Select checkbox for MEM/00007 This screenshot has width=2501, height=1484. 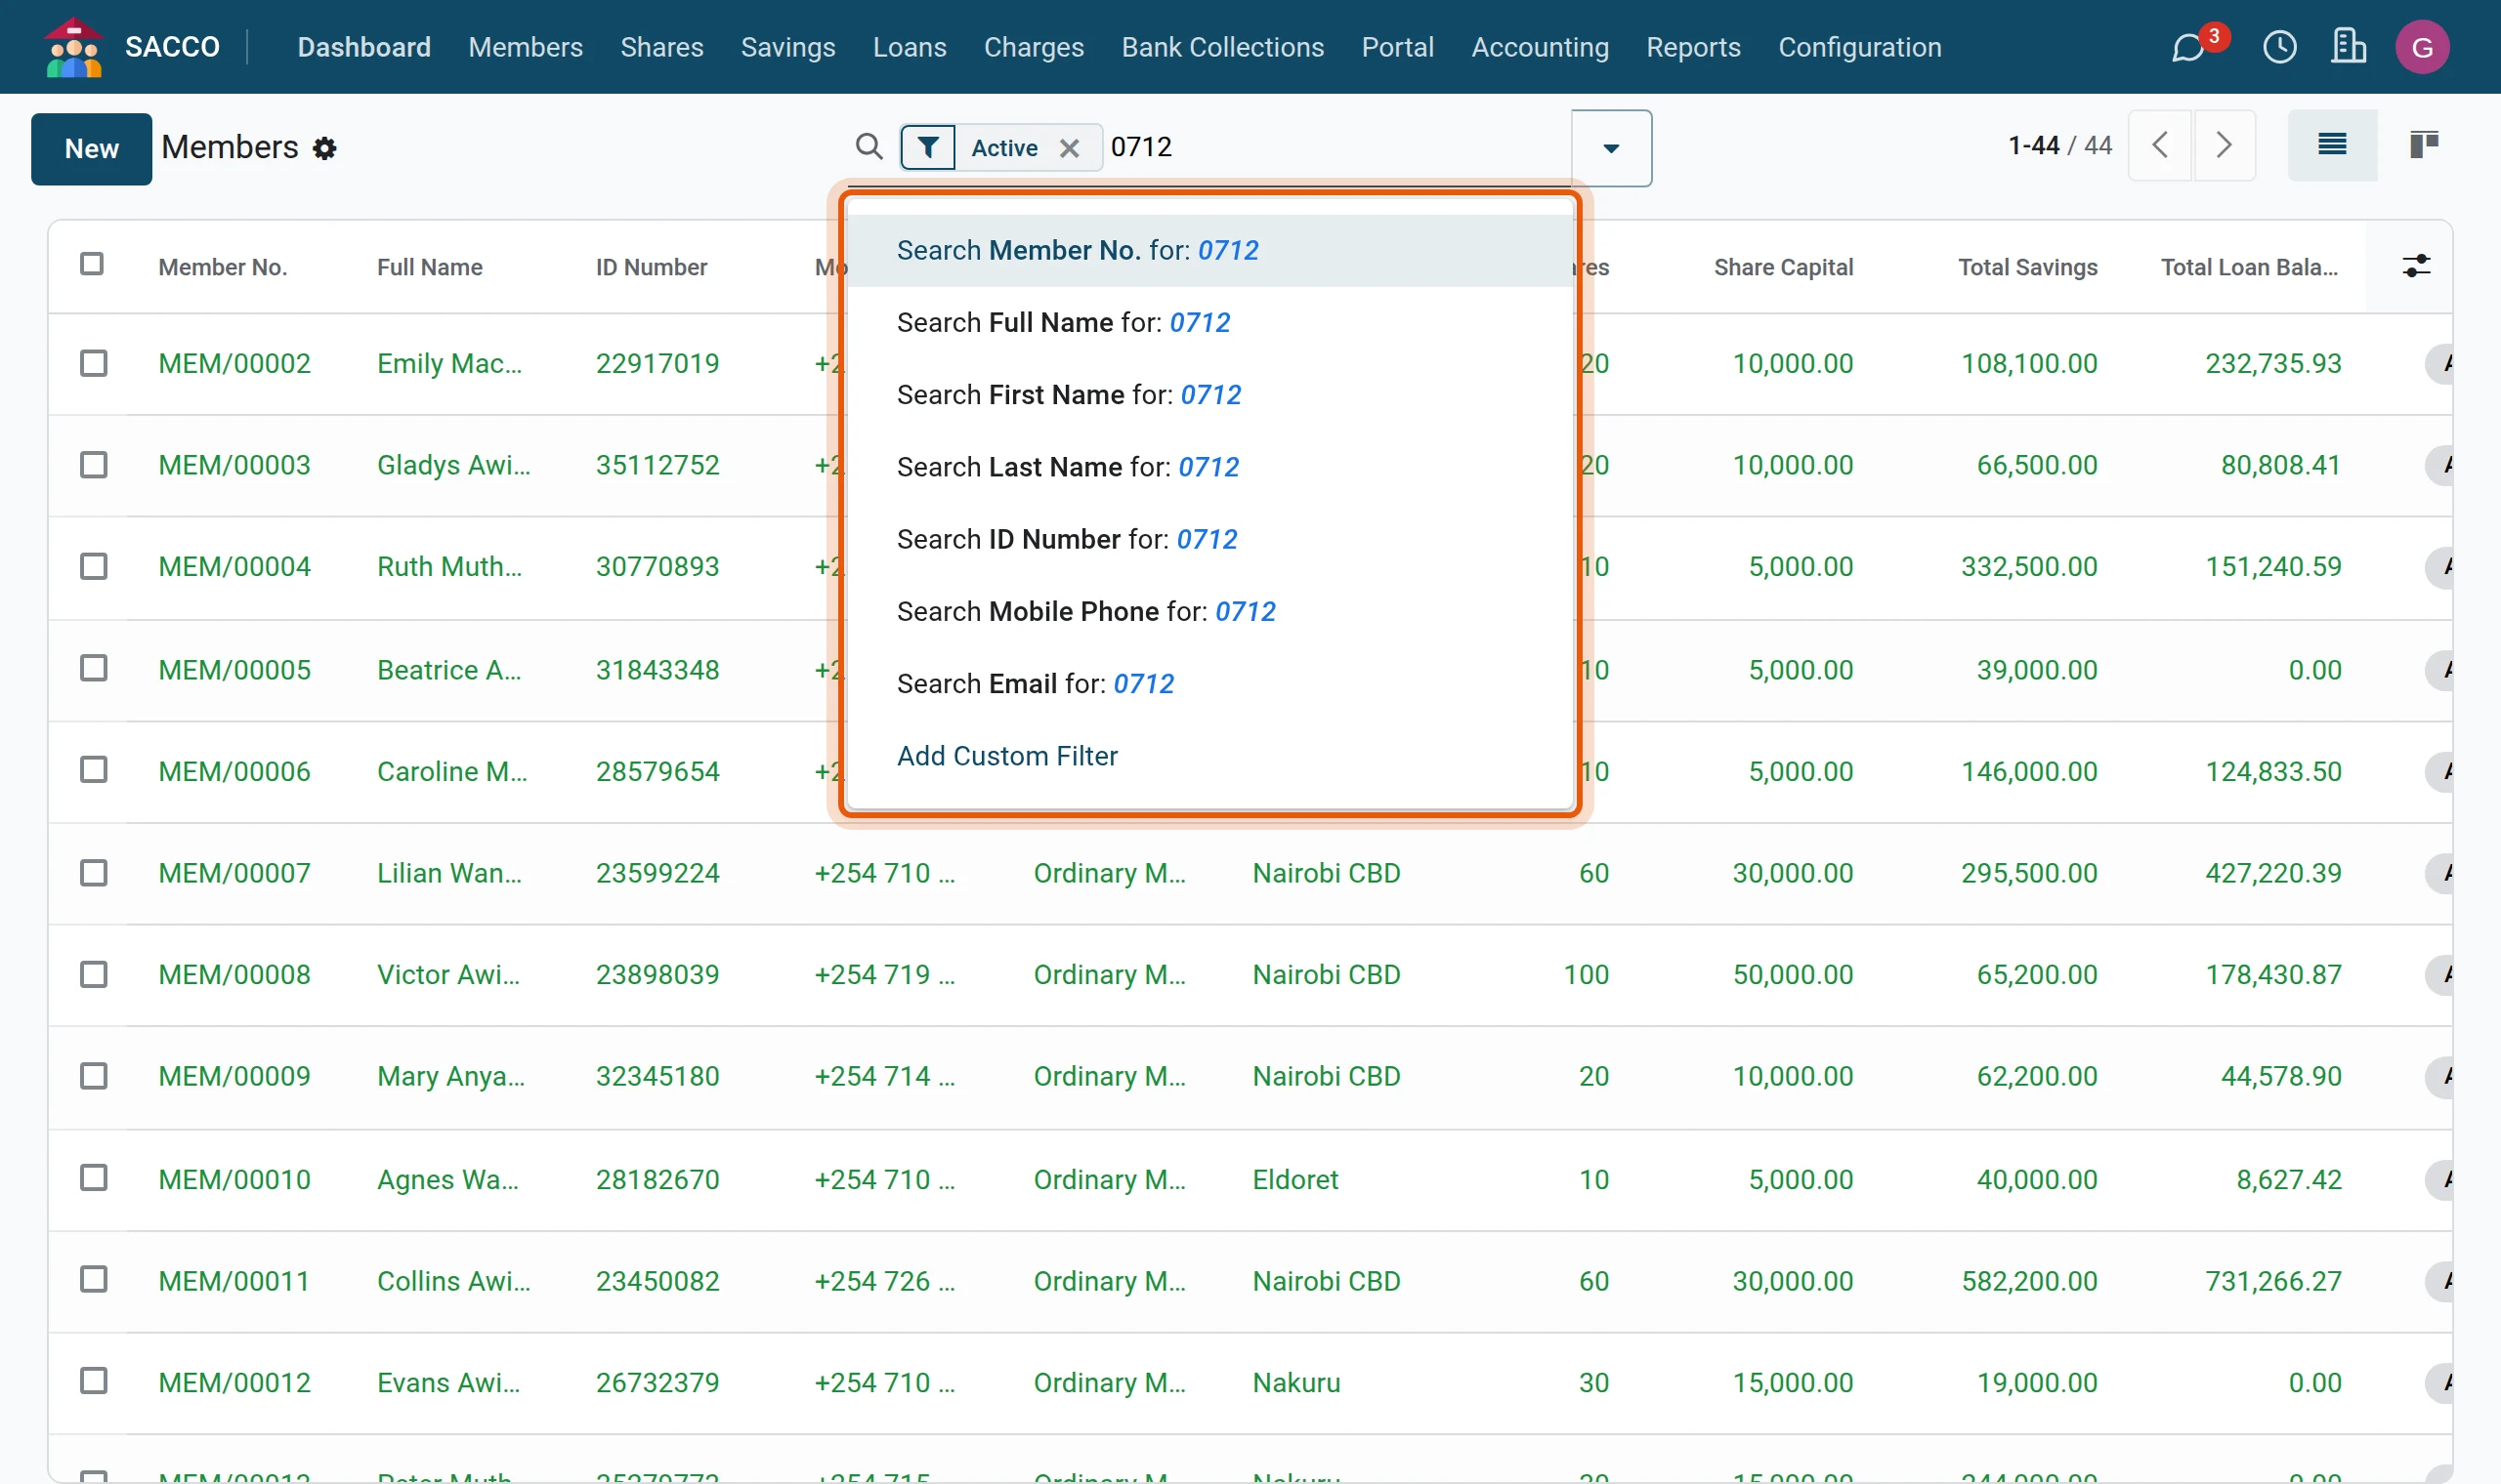[94, 873]
